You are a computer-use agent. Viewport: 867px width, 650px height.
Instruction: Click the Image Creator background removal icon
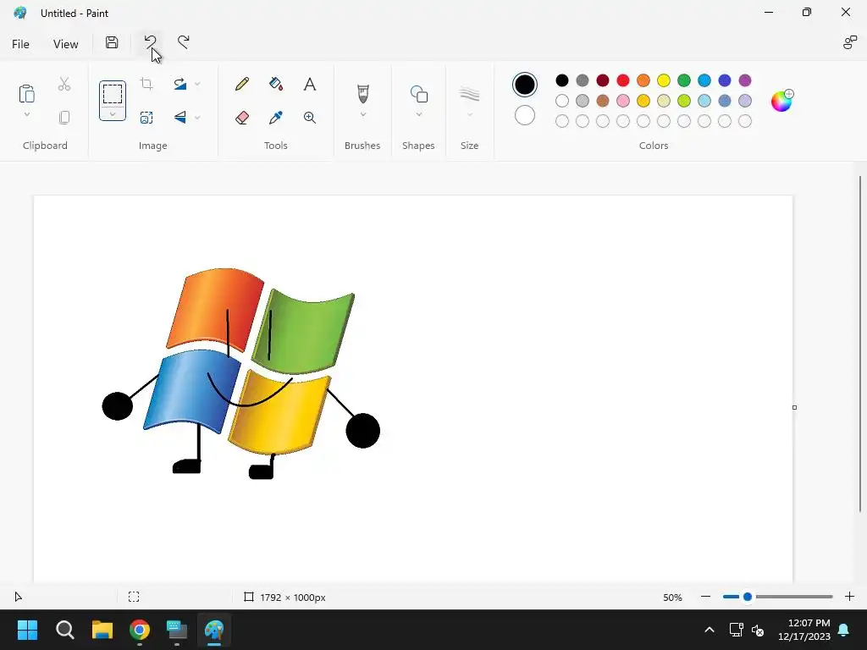pyautogui.click(x=146, y=117)
